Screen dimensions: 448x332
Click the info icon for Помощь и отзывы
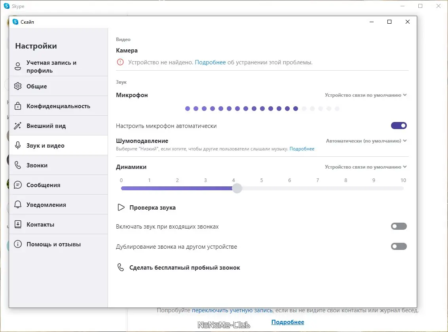pos(17,244)
